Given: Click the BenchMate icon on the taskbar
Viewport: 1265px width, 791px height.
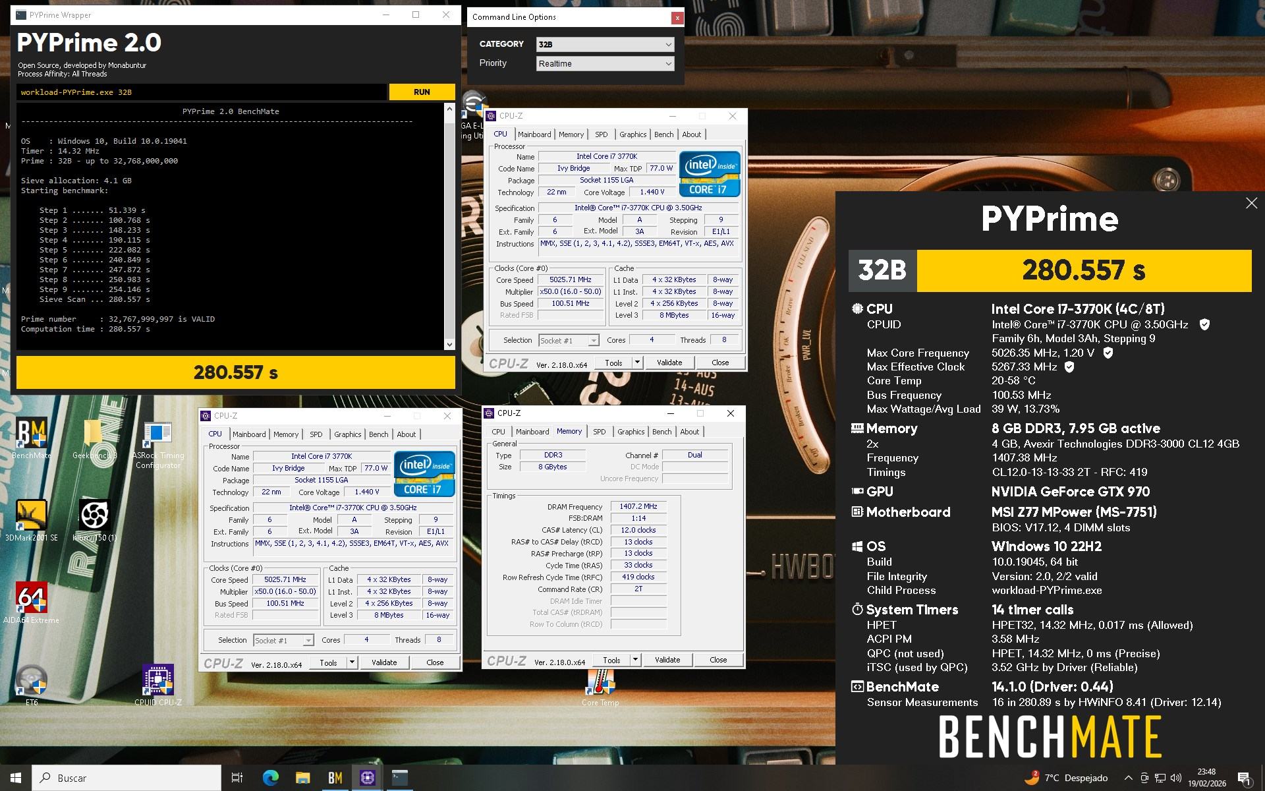Looking at the screenshot, I should [335, 778].
